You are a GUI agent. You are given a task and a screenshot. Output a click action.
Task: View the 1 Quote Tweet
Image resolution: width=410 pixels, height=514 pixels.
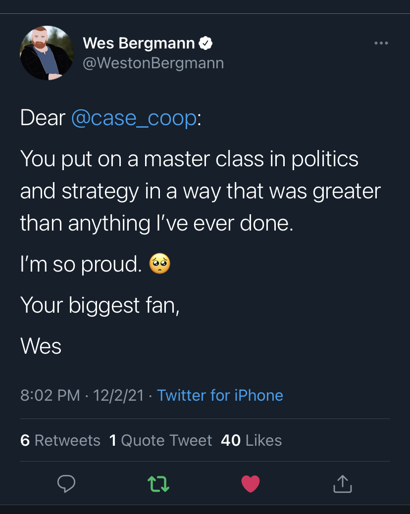161,440
